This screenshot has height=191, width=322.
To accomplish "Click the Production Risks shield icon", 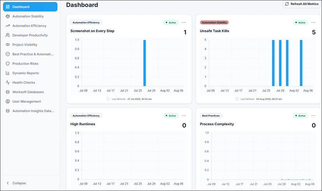I will [x=8, y=63].
